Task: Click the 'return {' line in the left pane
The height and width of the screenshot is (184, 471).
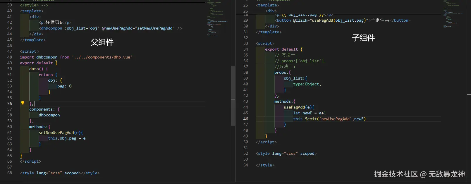Action: click(48, 75)
